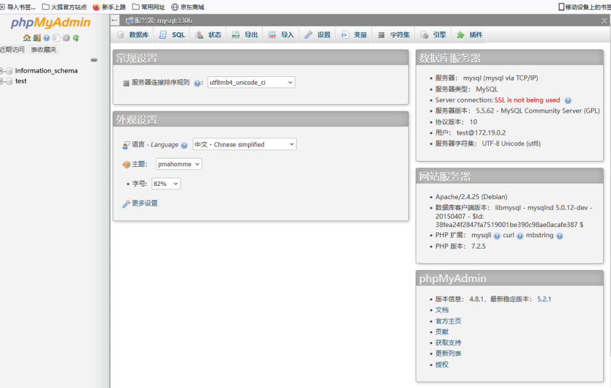Collapse navigation panel arrow button

(115, 20)
